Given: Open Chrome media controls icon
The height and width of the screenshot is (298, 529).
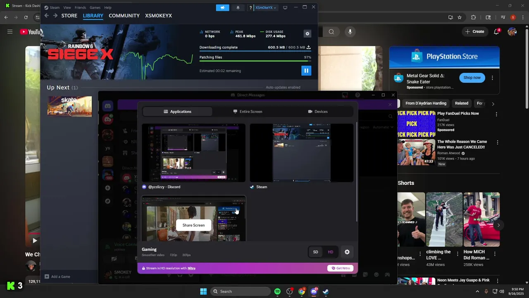Looking at the screenshot, I should 503,17.
